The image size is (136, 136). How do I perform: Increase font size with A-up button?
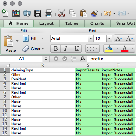pyautogui.click(x=119, y=39)
